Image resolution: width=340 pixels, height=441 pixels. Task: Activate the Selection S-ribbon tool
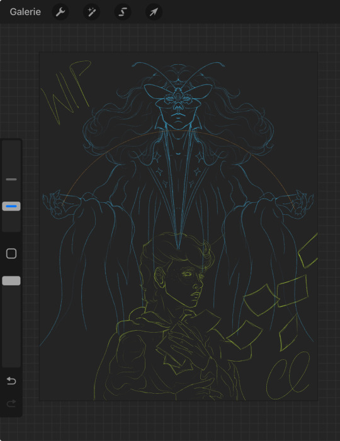point(123,12)
